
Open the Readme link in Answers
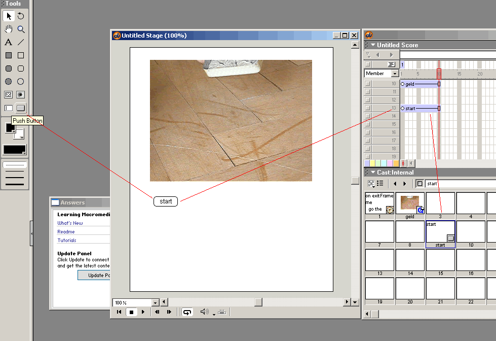66,232
